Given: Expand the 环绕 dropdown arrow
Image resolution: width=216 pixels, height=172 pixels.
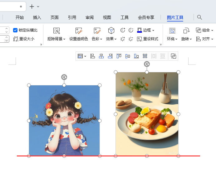Looking at the screenshot, I should point(176,39).
